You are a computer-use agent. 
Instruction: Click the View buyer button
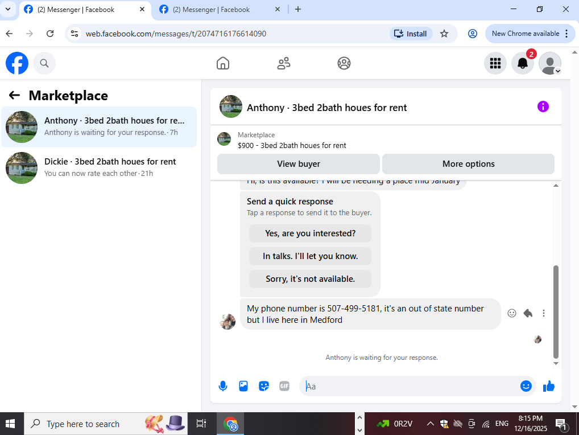pyautogui.click(x=299, y=164)
